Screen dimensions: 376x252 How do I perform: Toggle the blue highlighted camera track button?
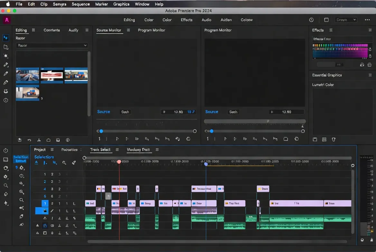[x=42, y=211]
